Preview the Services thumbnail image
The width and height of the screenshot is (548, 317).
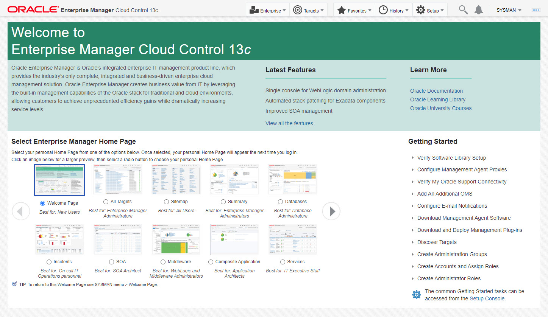click(x=293, y=239)
